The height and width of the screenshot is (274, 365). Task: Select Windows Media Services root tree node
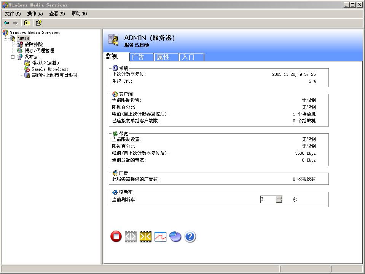(35, 32)
